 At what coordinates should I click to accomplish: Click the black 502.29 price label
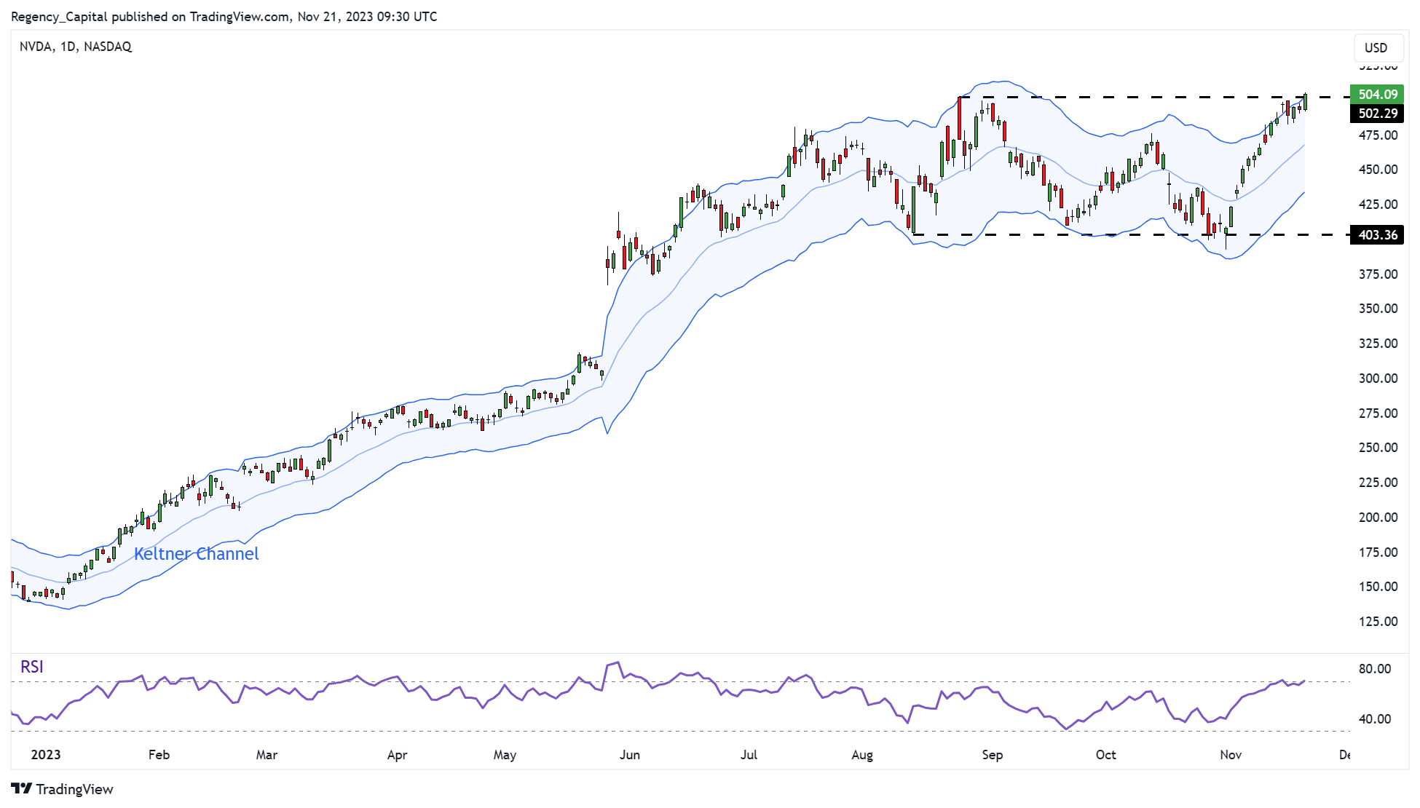[1376, 113]
